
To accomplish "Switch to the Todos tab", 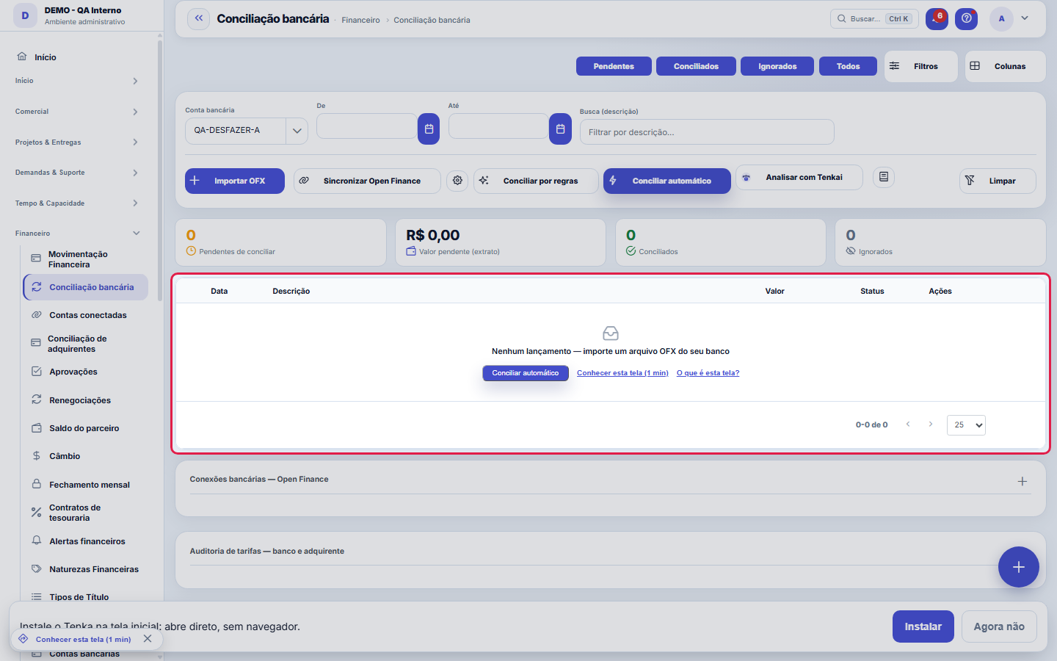I will click(848, 66).
